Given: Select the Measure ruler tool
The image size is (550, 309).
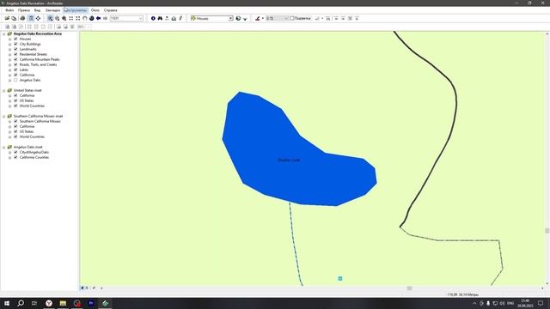Looking at the screenshot, I should (174, 18).
